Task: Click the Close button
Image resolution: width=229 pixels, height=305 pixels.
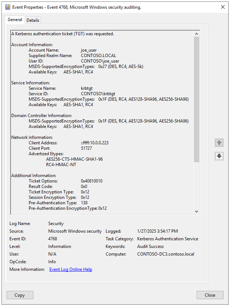Action: [x=210, y=295]
